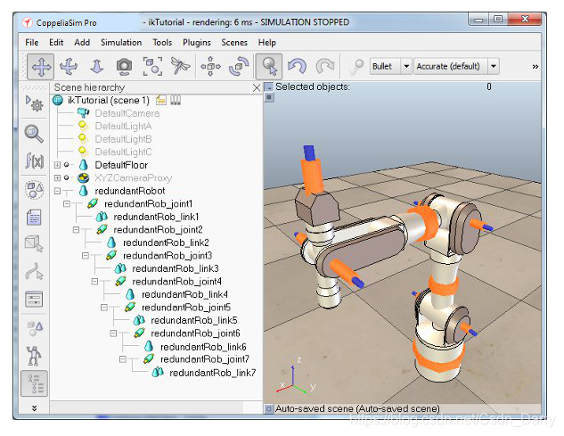Open the Bullet physics engine dropdown
Image resolution: width=564 pixels, height=436 pixels.
(406, 66)
